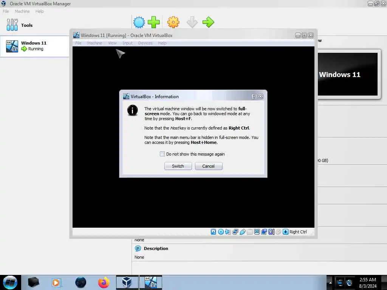This screenshot has width=387, height=290.
Task: Click the New (blue starburst) toolbar icon
Action: [x=139, y=22]
